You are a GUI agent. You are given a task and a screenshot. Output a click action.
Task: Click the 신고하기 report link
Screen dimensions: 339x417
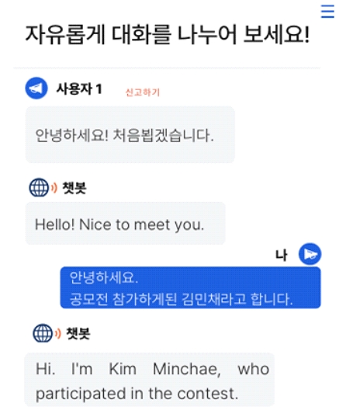click(143, 92)
